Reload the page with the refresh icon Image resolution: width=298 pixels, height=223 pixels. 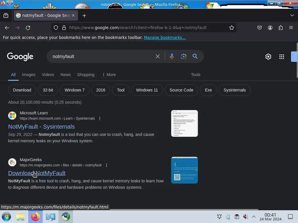(28, 28)
